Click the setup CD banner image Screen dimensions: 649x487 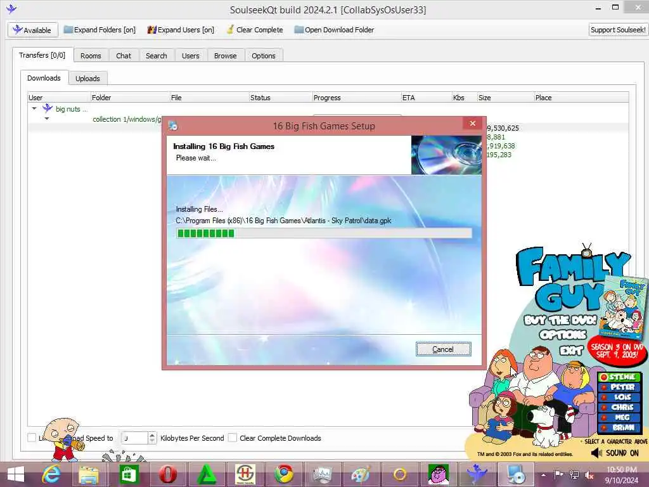446,155
